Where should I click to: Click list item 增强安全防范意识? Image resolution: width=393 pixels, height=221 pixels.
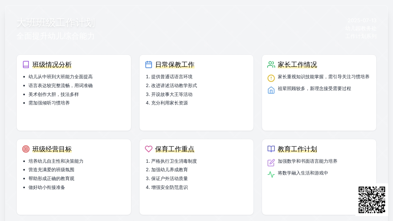pos(170,187)
